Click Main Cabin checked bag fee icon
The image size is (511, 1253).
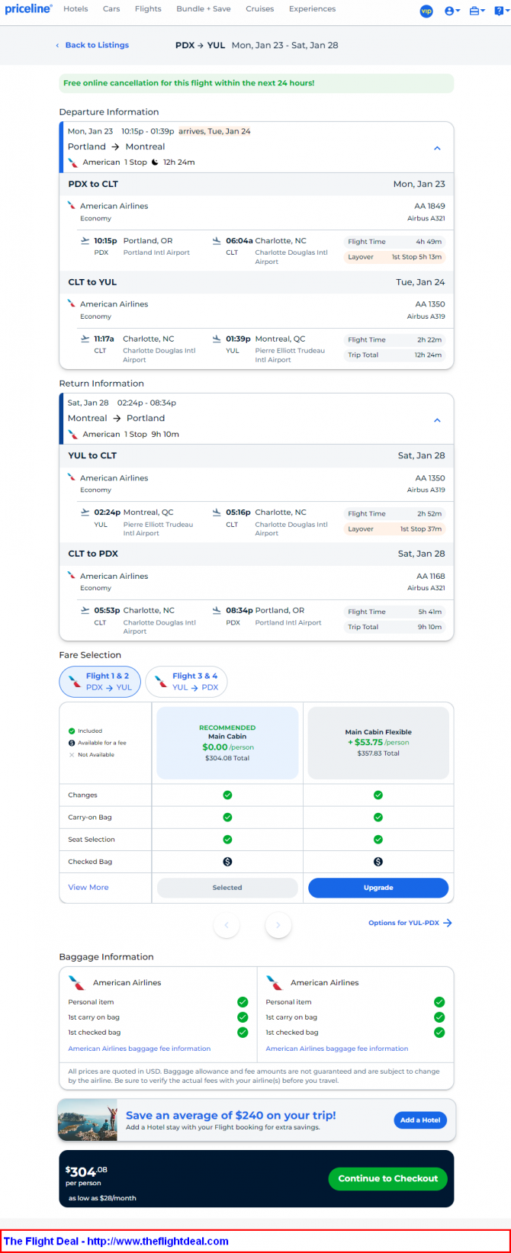[227, 862]
